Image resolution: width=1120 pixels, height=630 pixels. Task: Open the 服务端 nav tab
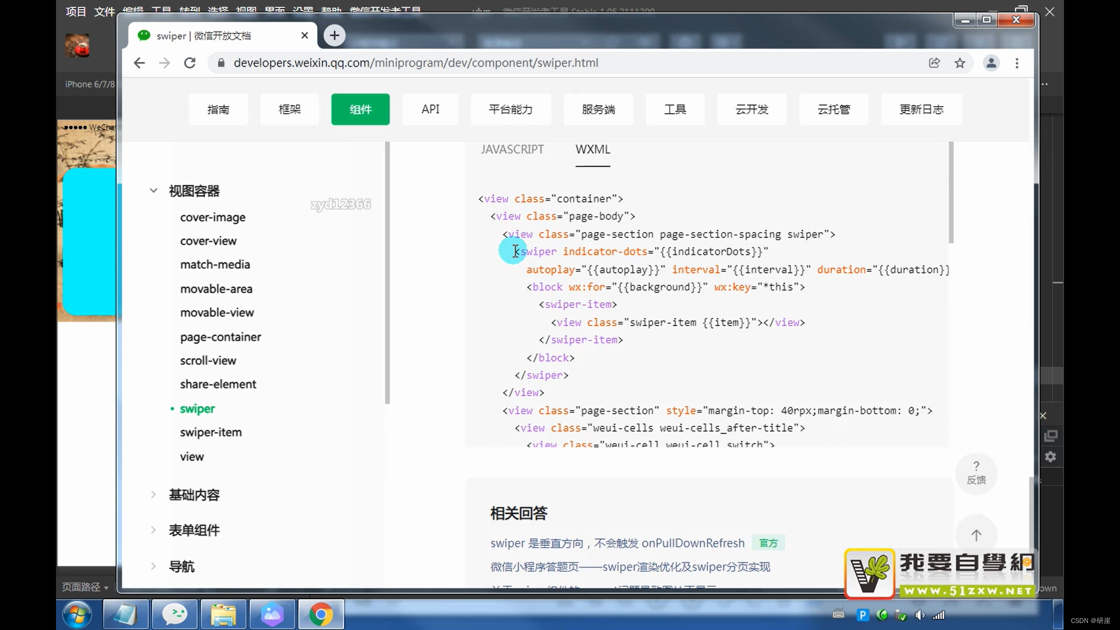click(x=598, y=109)
